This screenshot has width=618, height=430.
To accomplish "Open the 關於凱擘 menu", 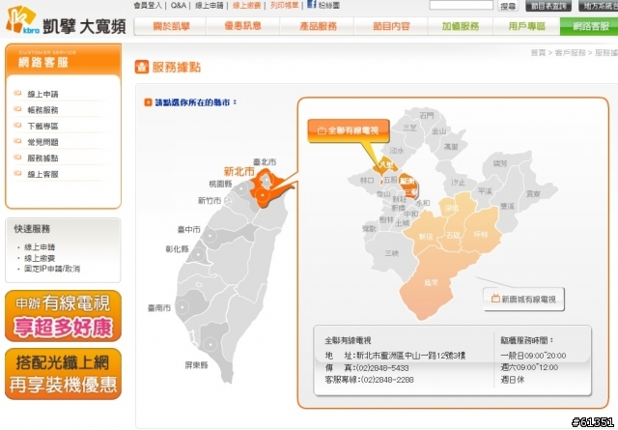I will (171, 26).
